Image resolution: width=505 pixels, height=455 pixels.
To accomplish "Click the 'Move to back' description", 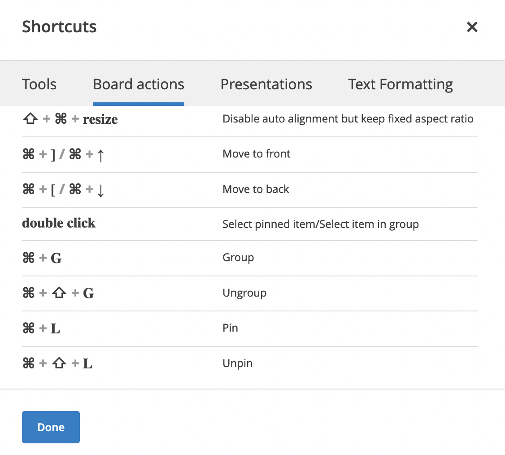I will [256, 189].
